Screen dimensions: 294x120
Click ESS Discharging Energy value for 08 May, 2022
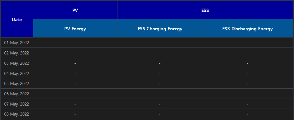tap(247, 114)
